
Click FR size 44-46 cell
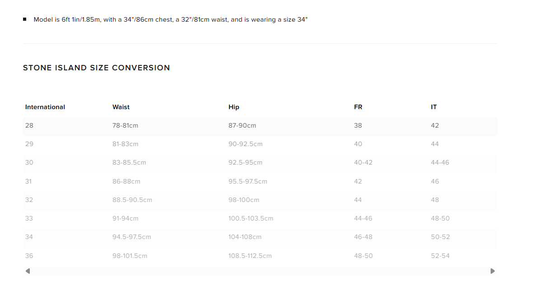click(363, 218)
